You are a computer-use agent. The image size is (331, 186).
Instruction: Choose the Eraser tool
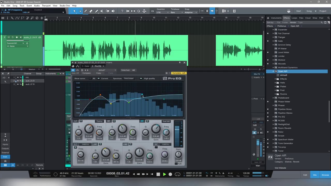click(91, 11)
